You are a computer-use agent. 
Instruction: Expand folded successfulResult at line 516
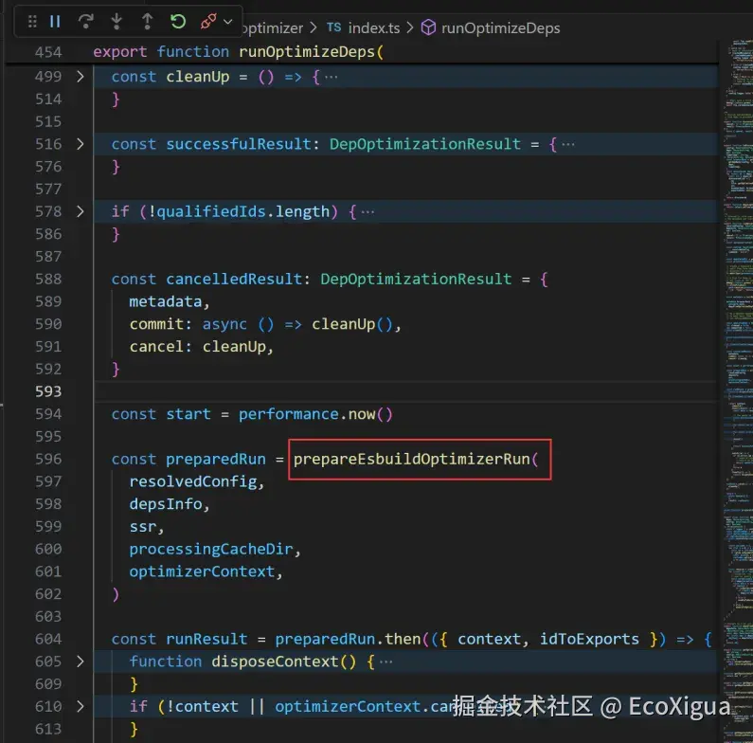point(81,144)
